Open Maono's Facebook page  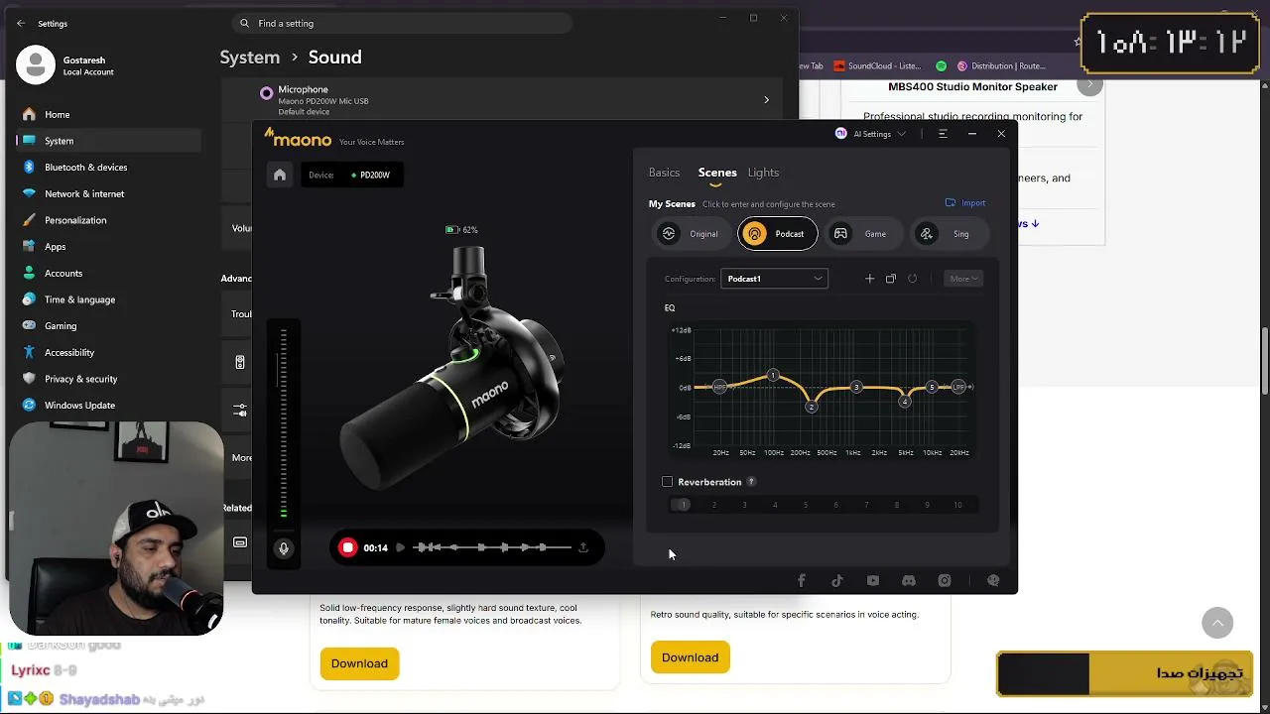(802, 581)
